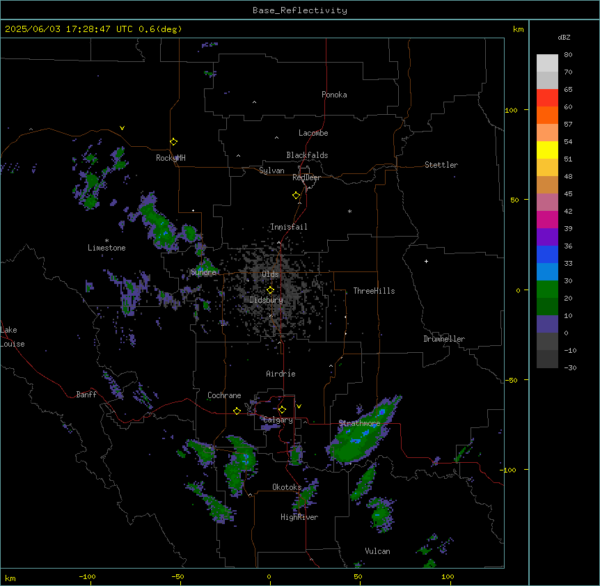Click the white asterisk marker above Limestone
Screen dimensions: 600x586
click(106, 241)
